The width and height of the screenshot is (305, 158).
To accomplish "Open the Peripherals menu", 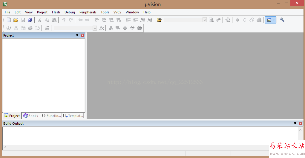I will click(88, 12).
